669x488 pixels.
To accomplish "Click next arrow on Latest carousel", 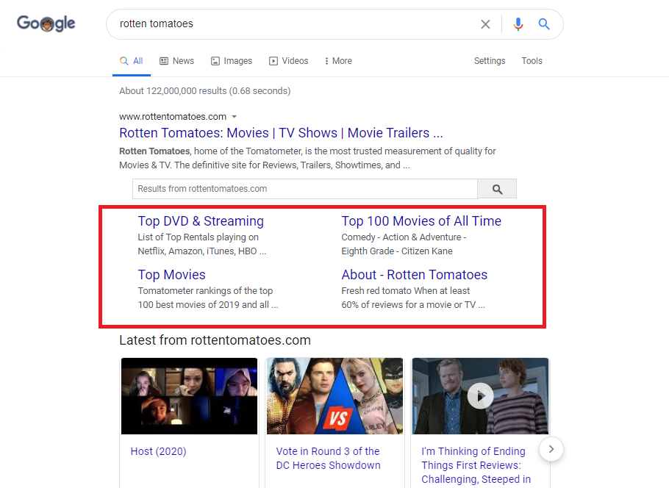I will pyautogui.click(x=551, y=449).
